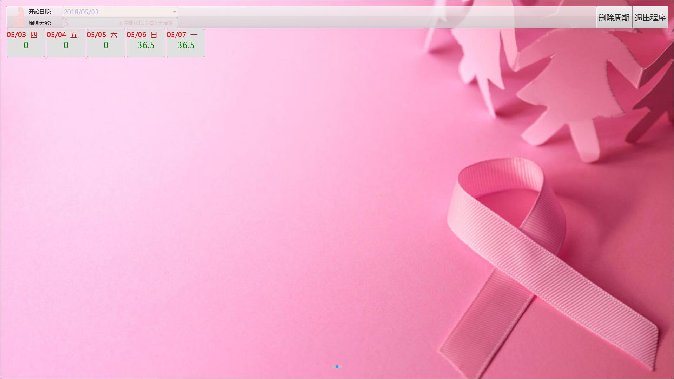Image resolution: width=674 pixels, height=379 pixels.
Task: Select the 05/03 Thursday day tile
Action: (26, 43)
